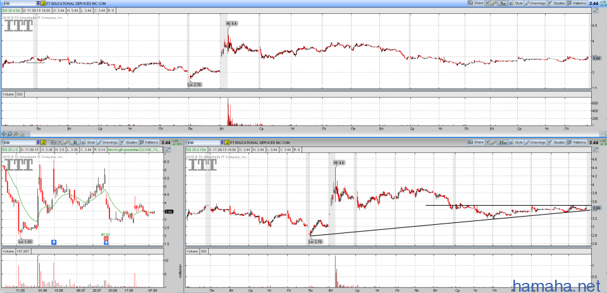Screen dimensions: 607x293
Task: Open Style menu in top chart toolbar
Action: point(516,3)
